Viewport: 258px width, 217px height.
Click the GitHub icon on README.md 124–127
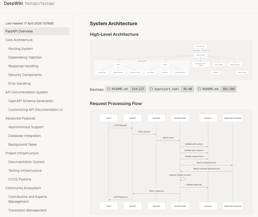click(109, 89)
